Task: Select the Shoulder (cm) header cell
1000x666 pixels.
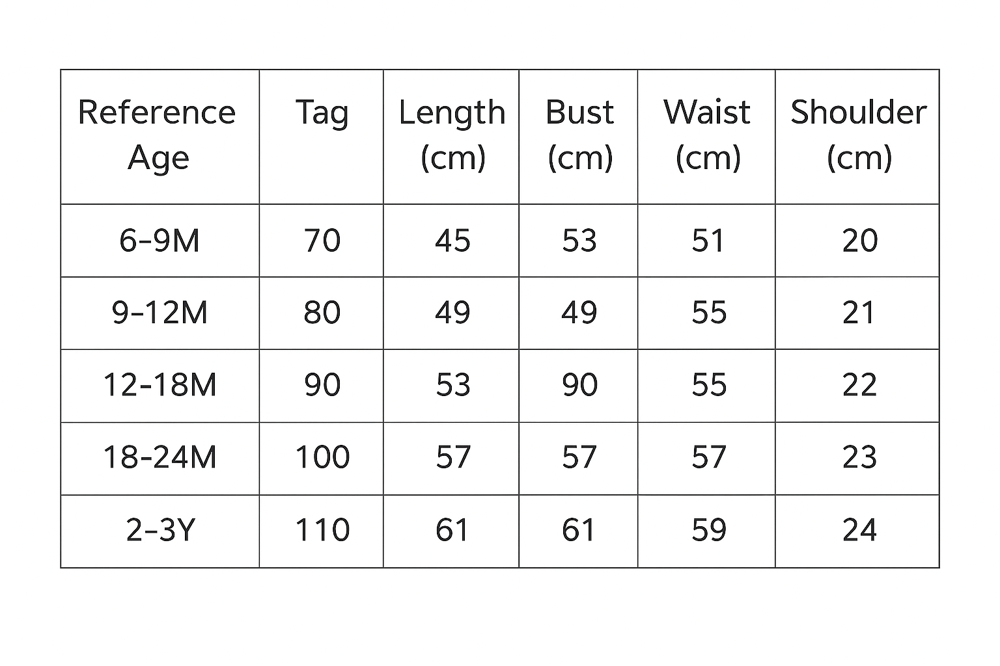Action: point(858,135)
